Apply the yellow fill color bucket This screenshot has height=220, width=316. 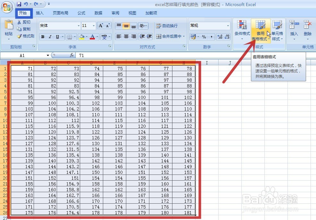point(82,37)
